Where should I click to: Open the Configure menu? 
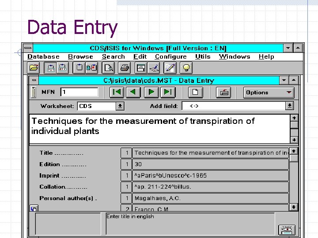(x=171, y=57)
